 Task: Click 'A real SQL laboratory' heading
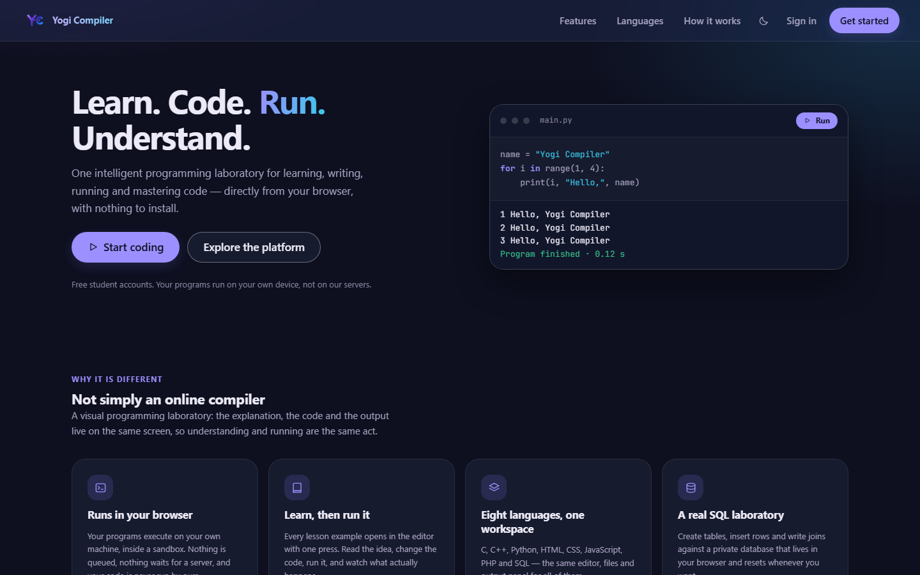pos(730,515)
